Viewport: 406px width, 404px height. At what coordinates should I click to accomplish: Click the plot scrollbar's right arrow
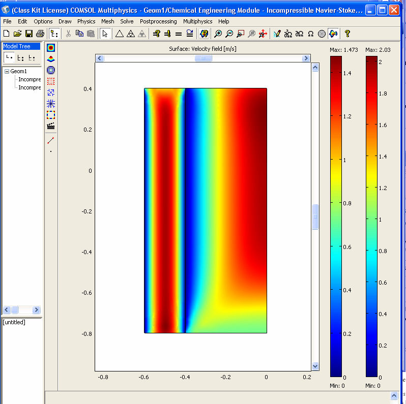tap(306, 58)
